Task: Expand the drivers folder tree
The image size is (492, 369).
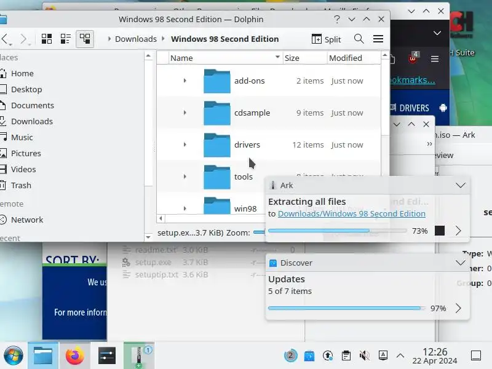Action: click(185, 145)
